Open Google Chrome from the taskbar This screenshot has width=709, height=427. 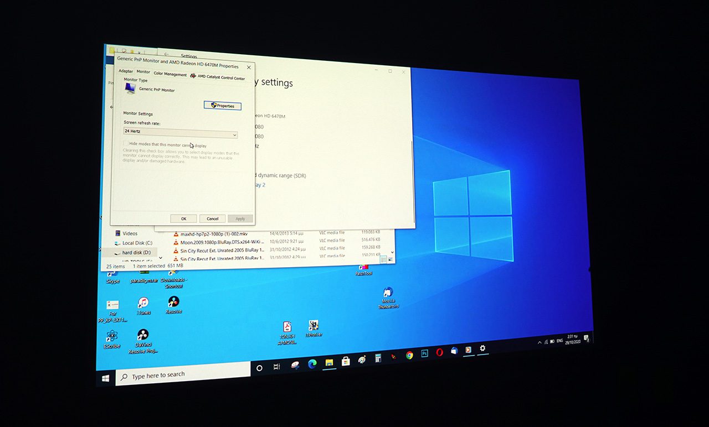point(409,356)
